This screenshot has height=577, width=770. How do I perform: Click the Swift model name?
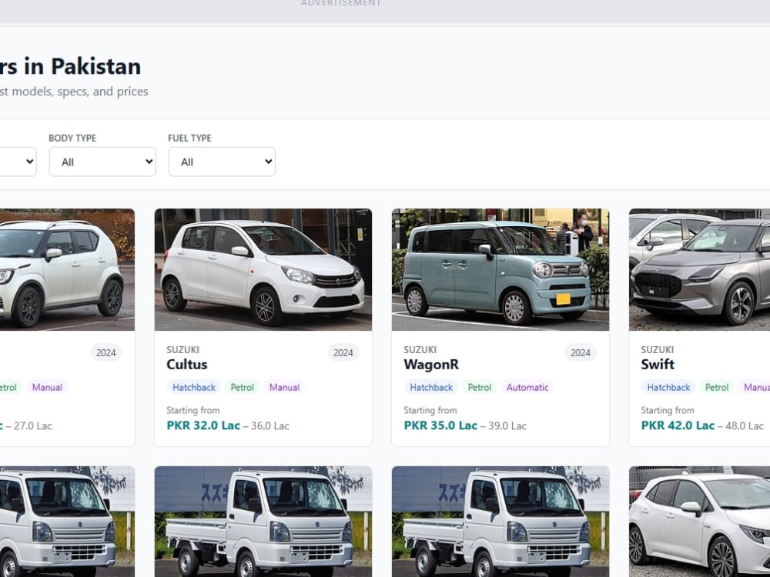[x=657, y=365]
